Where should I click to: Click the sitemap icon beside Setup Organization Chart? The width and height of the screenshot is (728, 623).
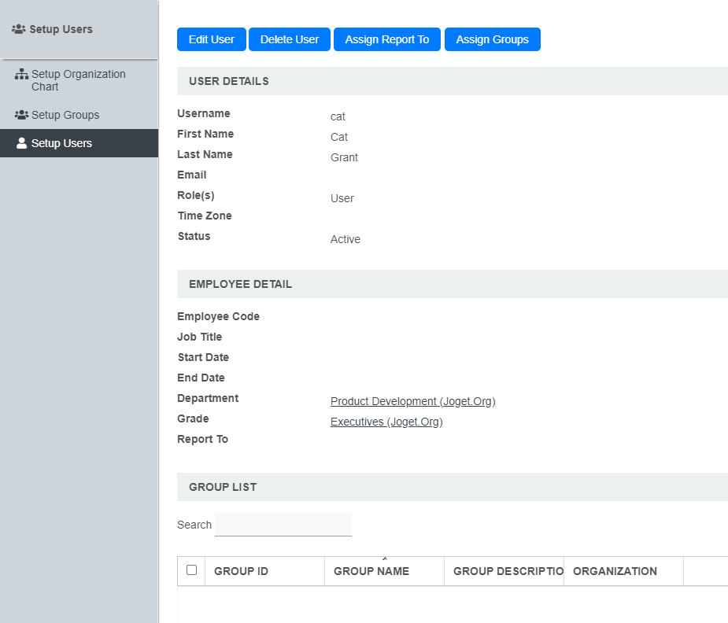(x=21, y=75)
